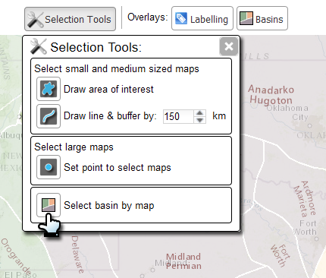Toggle the Basins overlay on the map

click(x=262, y=18)
